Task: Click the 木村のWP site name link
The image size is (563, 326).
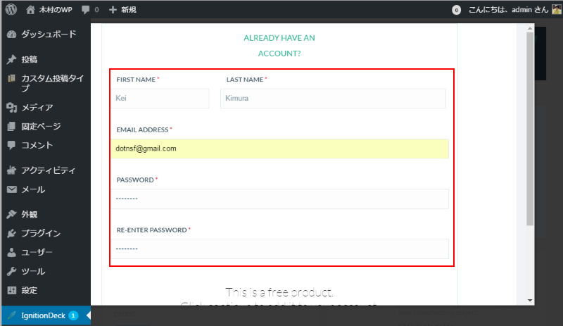Action: pyautogui.click(x=56, y=10)
